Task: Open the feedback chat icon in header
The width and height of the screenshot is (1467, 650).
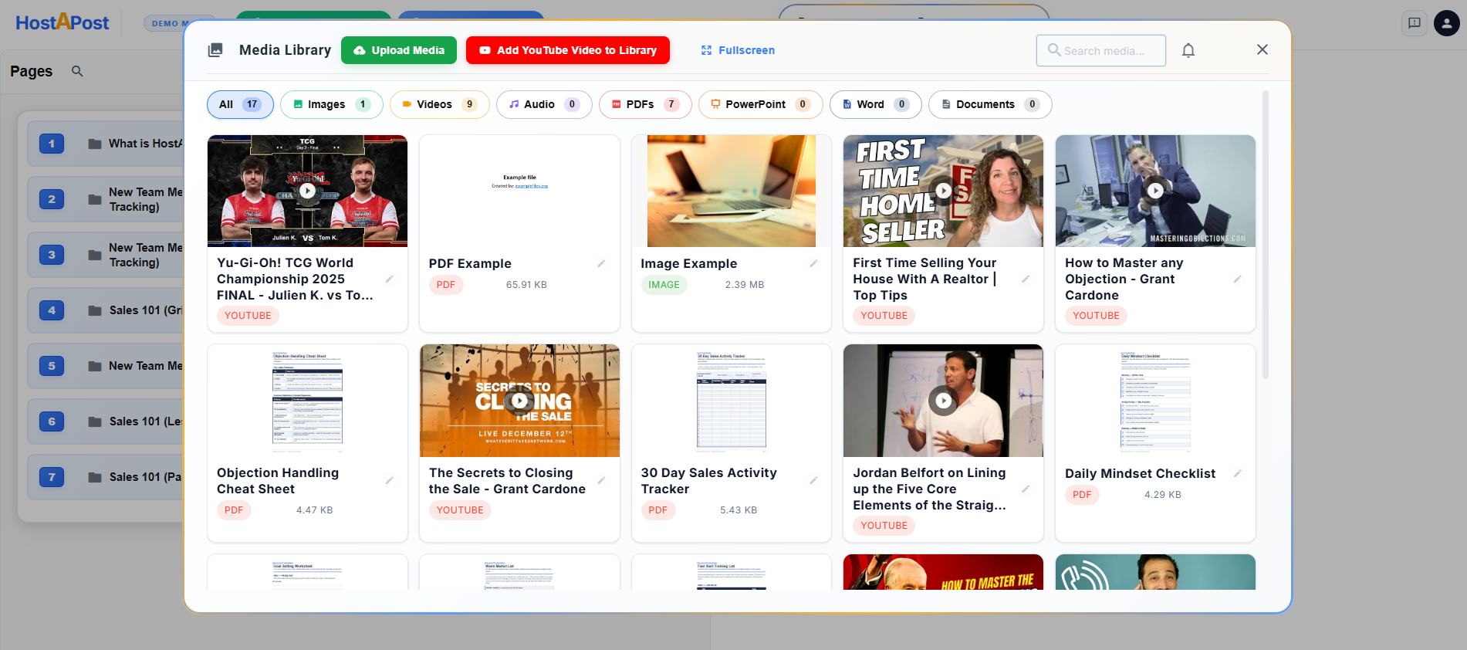Action: coord(1414,23)
